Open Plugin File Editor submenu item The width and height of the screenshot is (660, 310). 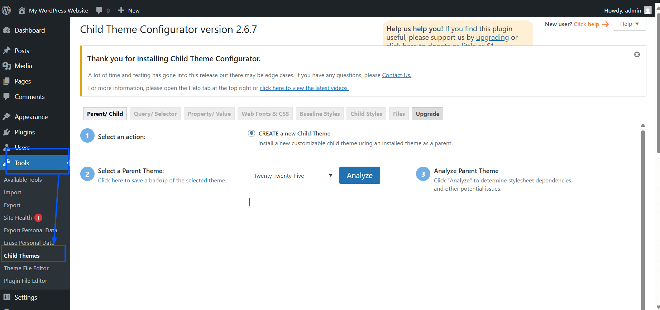[x=25, y=281]
